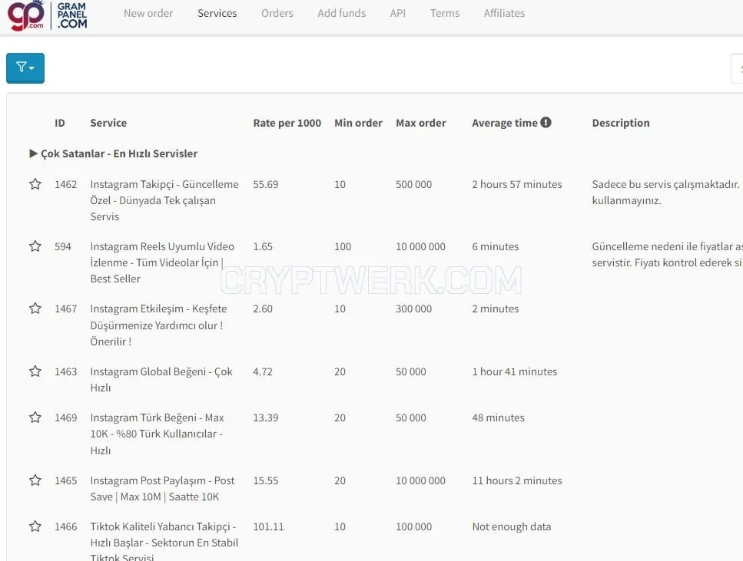The height and width of the screenshot is (561, 743).
Task: Select Instagram Reels Uyumlu Video İzlenme service
Action: [x=162, y=262]
